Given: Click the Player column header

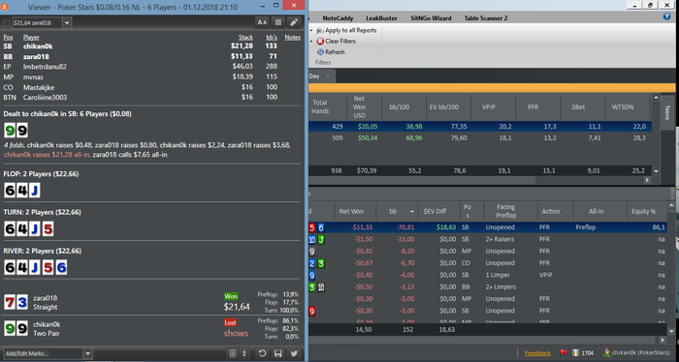Looking at the screenshot, I should (31, 37).
